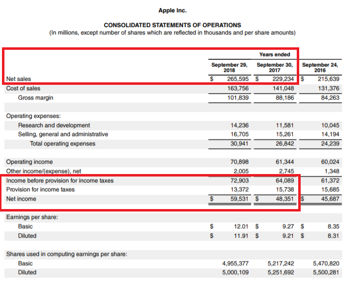The image size is (348, 283).
Task: Select gross margin value 101,839
Action: click(x=238, y=98)
